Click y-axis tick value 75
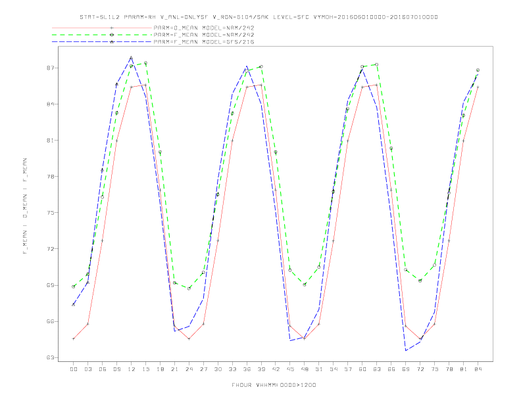This screenshot has width=521, height=402. point(50,213)
